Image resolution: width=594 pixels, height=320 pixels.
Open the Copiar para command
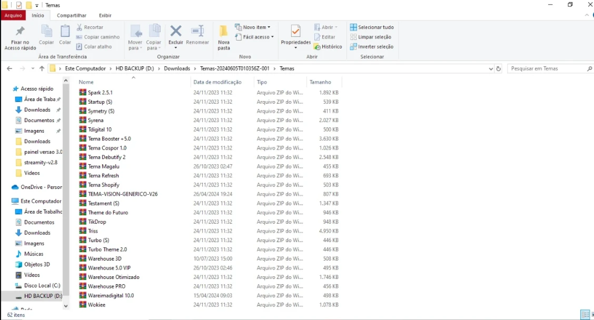click(153, 37)
